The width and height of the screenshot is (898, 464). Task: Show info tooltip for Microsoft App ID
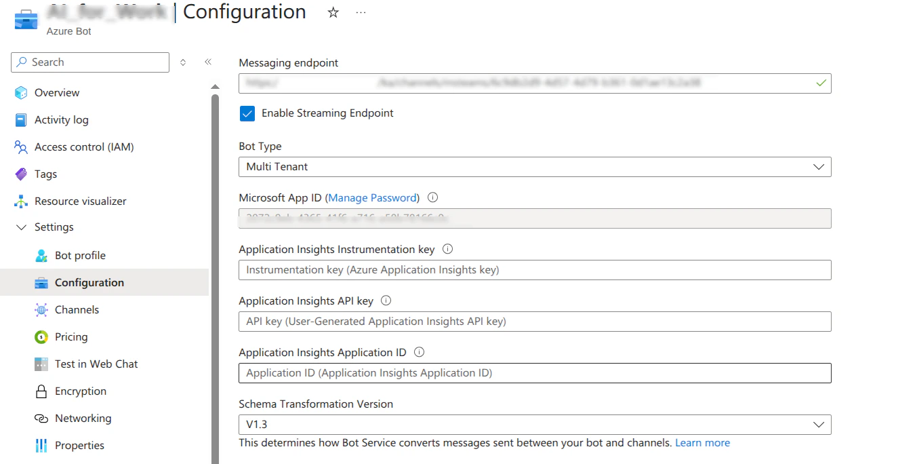(433, 198)
